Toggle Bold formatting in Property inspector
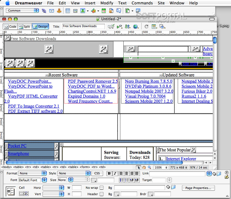 point(109,174)
